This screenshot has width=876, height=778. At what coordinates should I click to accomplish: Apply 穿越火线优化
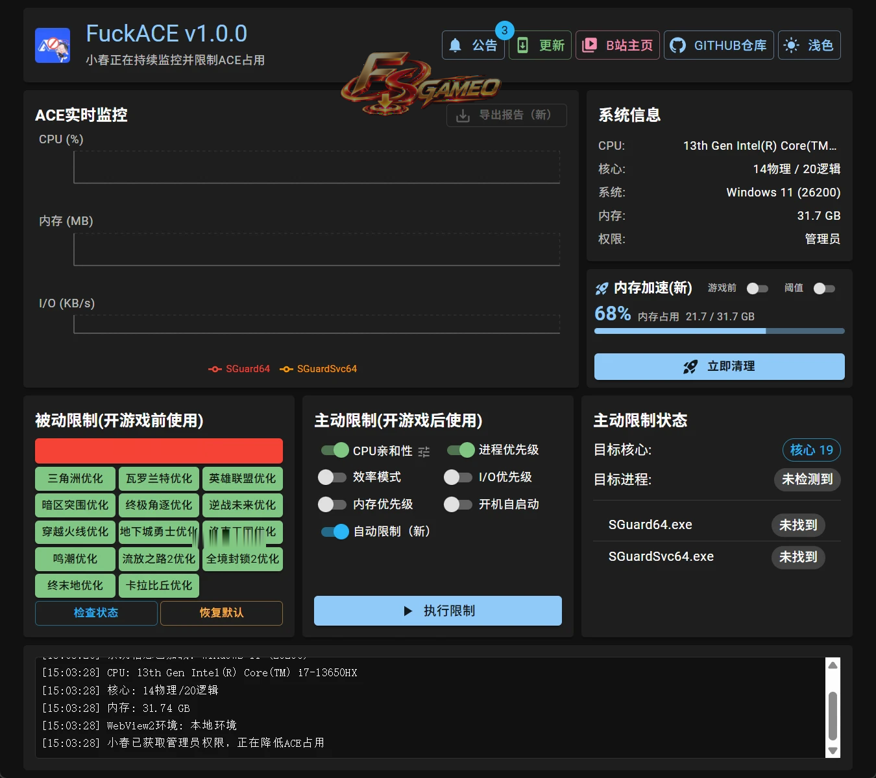(x=75, y=532)
